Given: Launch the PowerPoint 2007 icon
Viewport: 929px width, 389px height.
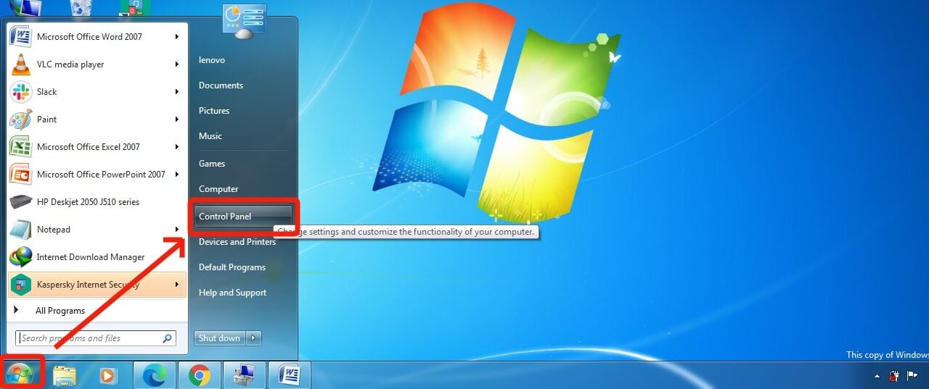Looking at the screenshot, I should point(21,174).
